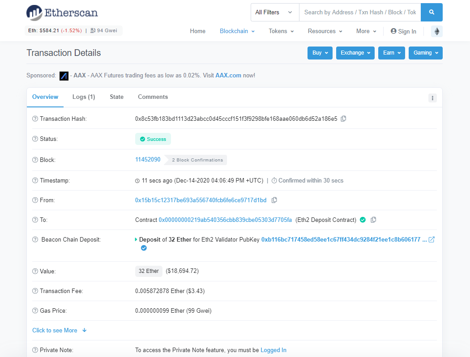Viewport: 470px width, 357px height.
Task: Click the Etherscan logo
Action: (x=62, y=13)
